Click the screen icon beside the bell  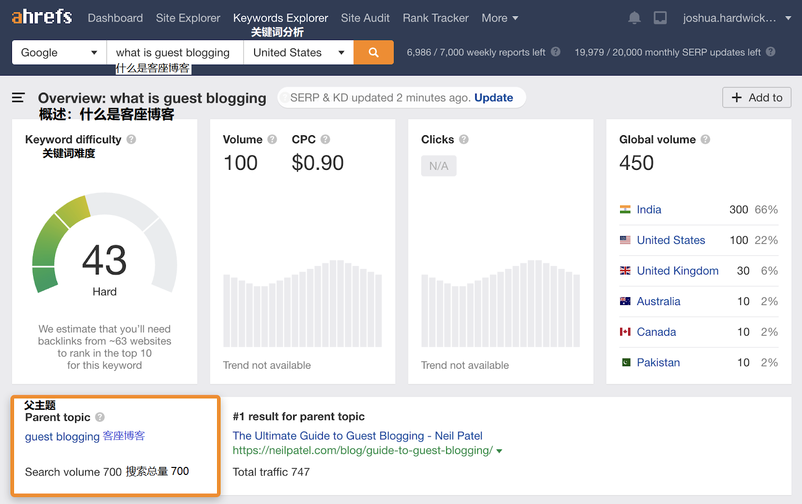pos(660,18)
